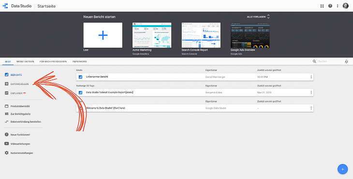The width and height of the screenshot is (353, 179).
Task: Choose the Google Ads Overview template thumbnail
Action: tap(250, 35)
